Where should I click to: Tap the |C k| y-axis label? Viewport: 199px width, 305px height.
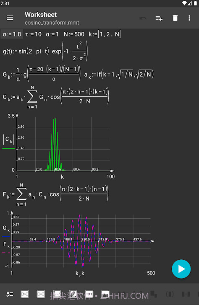(8, 139)
